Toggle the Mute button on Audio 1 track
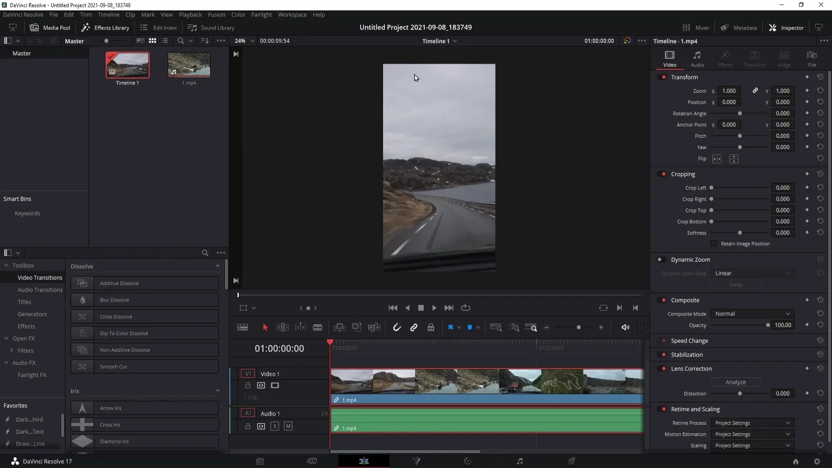The width and height of the screenshot is (832, 468). coord(288,426)
